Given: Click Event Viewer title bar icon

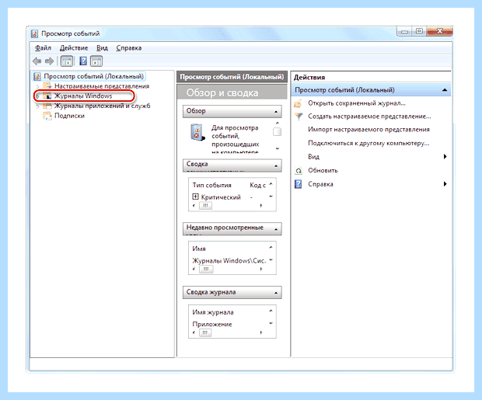Looking at the screenshot, I should [34, 33].
